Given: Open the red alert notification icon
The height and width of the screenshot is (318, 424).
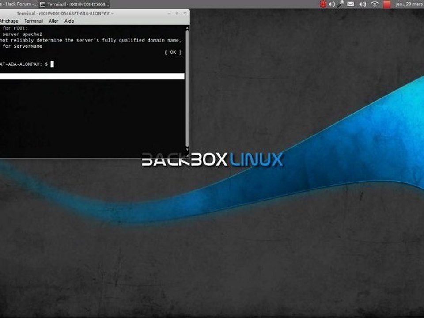Looking at the screenshot, I should [x=322, y=4].
